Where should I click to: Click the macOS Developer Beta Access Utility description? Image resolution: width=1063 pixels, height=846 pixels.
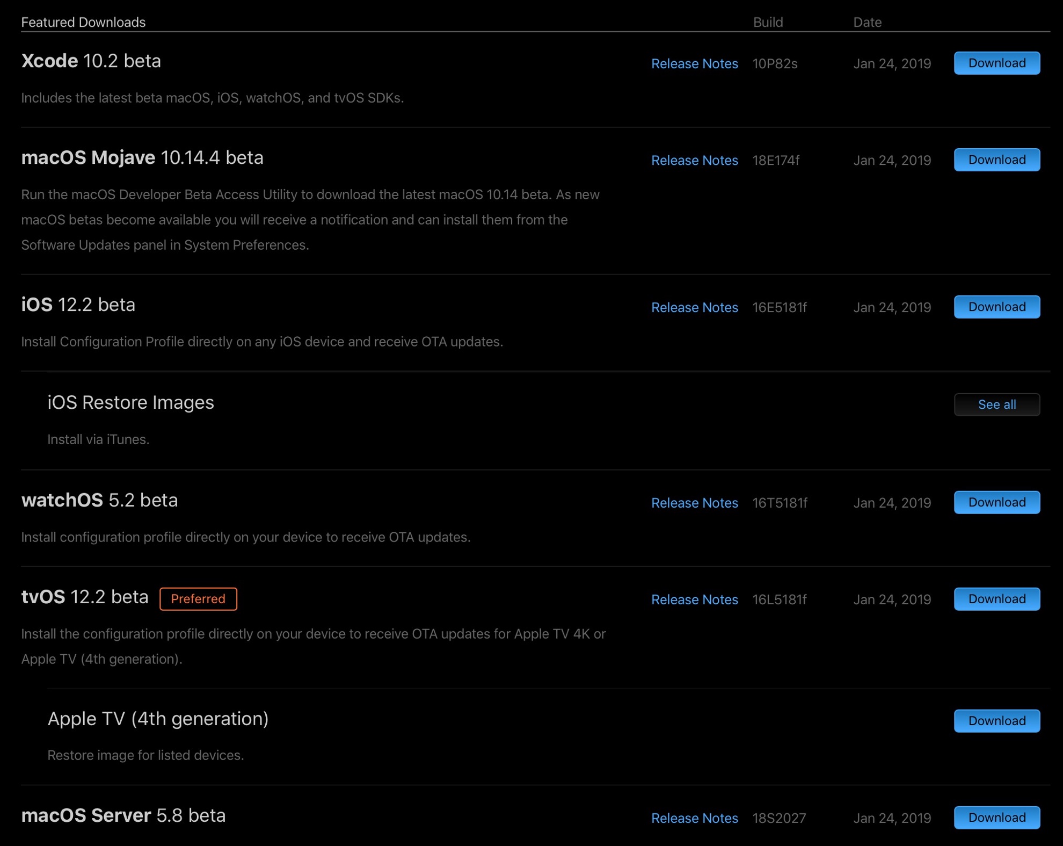310,220
